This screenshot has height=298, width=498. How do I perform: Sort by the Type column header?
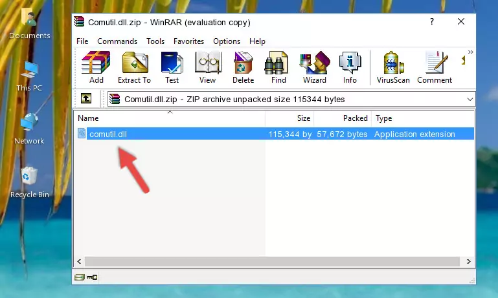423,118
